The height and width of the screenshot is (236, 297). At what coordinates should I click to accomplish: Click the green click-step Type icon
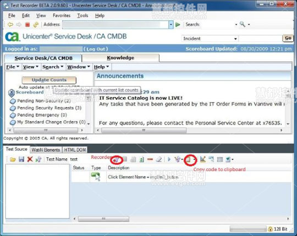coord(96,176)
